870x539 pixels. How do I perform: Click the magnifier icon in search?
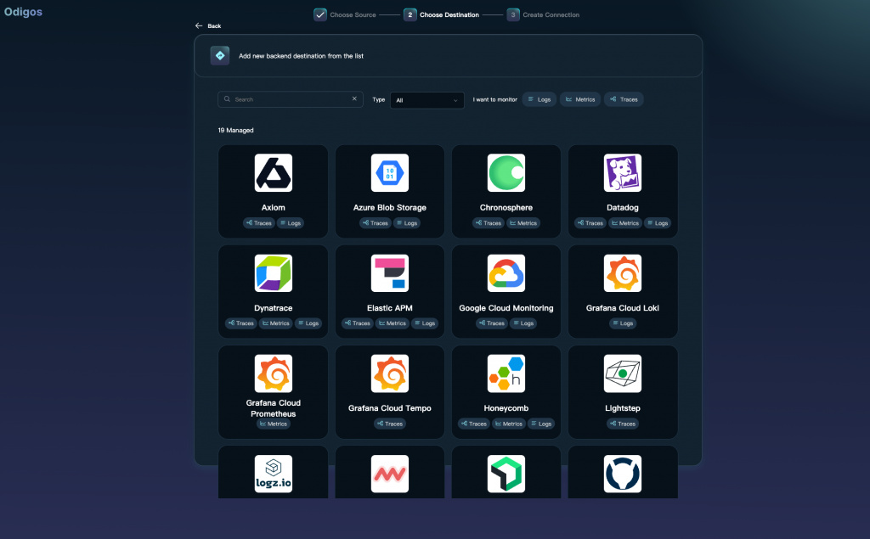(227, 99)
